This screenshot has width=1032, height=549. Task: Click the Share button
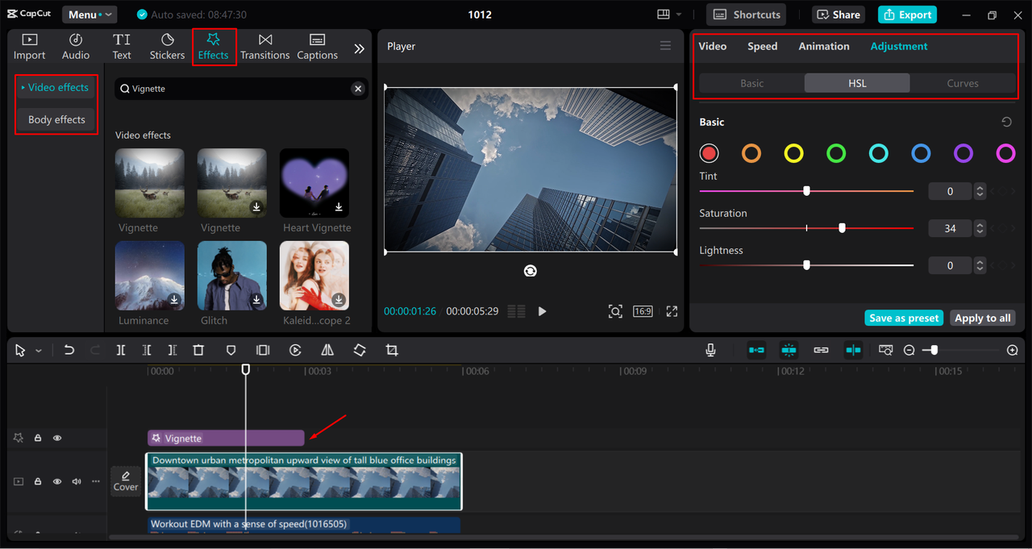839,15
